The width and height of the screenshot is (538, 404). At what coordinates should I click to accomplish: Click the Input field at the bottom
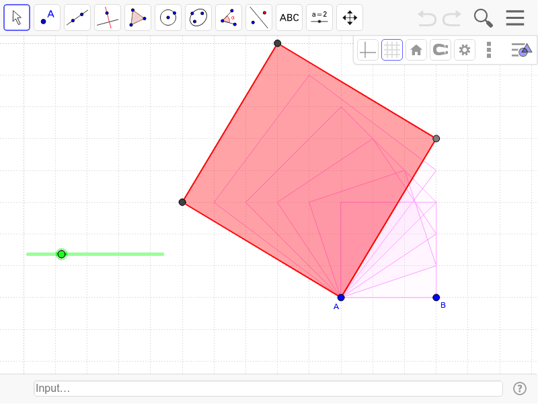(268, 389)
